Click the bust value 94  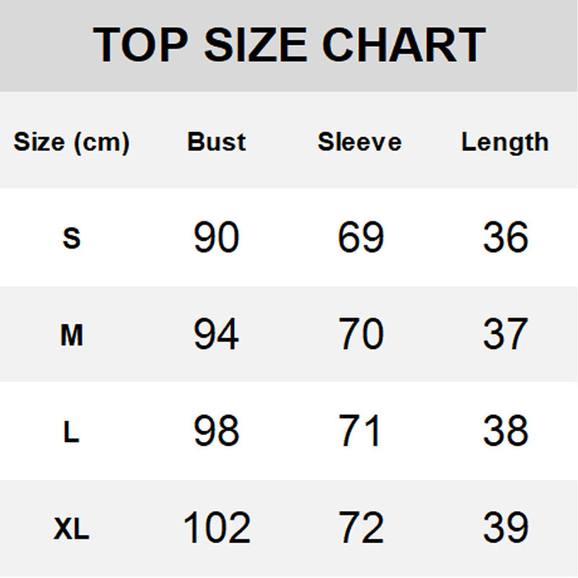tap(216, 335)
